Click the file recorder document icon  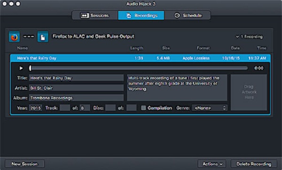[43, 37]
